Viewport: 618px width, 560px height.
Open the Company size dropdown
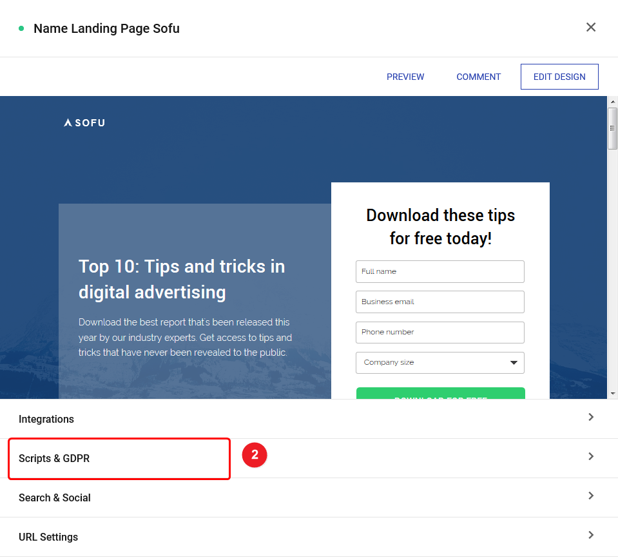[440, 362]
